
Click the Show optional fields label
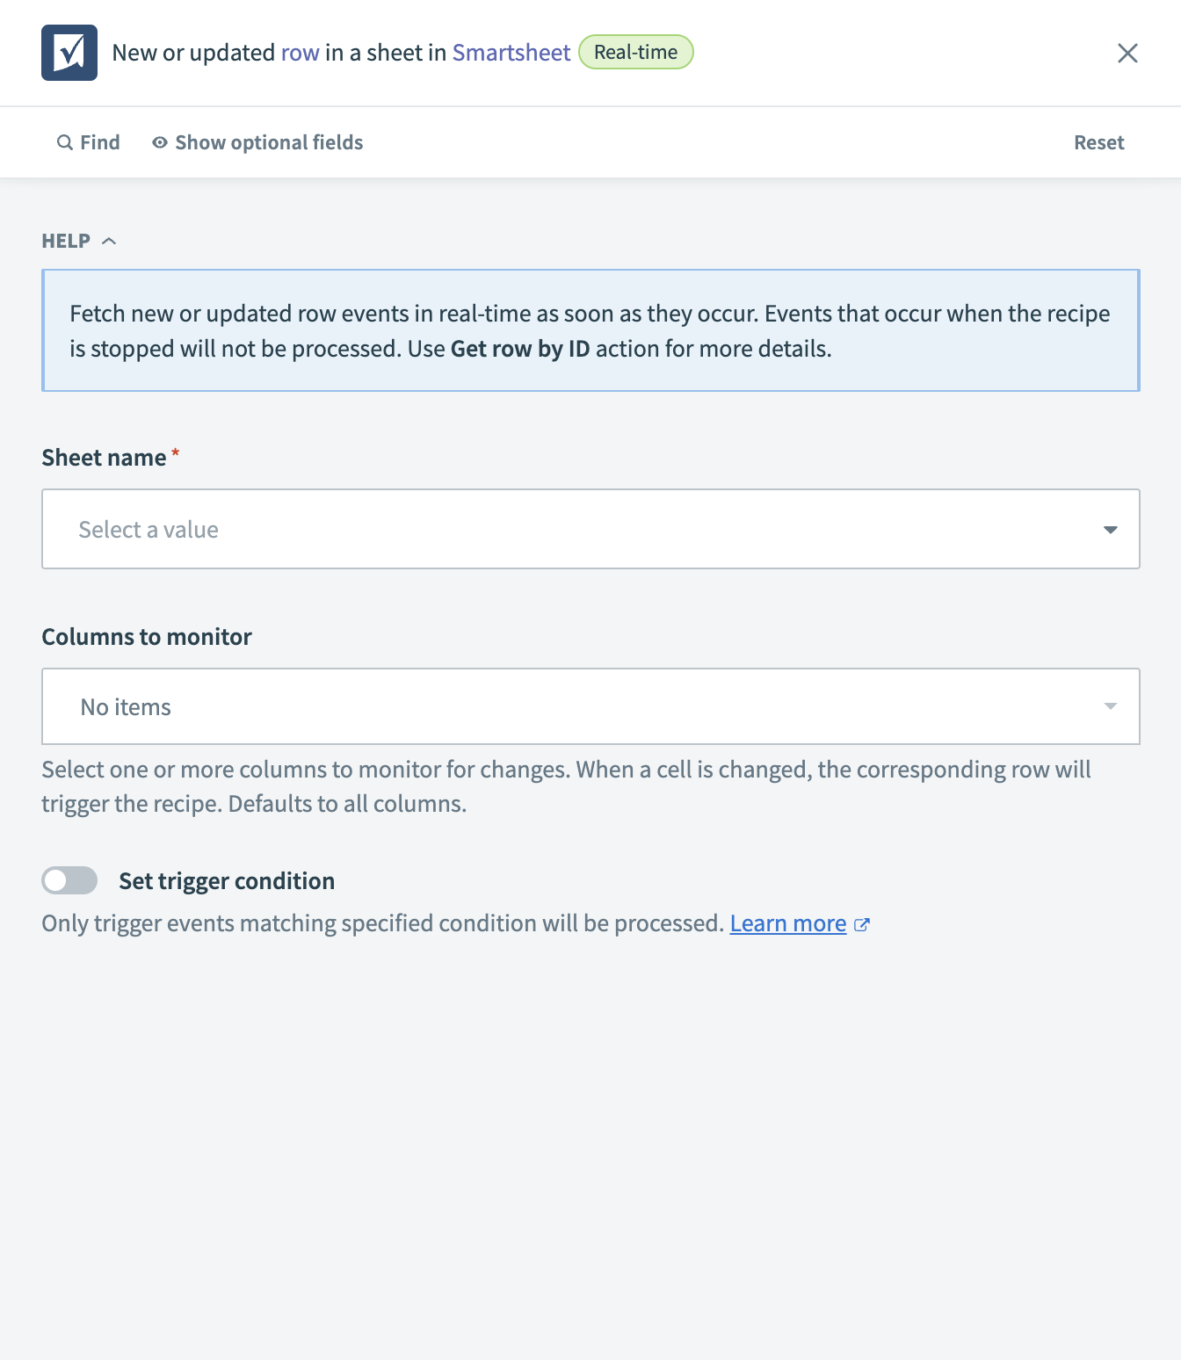(269, 142)
